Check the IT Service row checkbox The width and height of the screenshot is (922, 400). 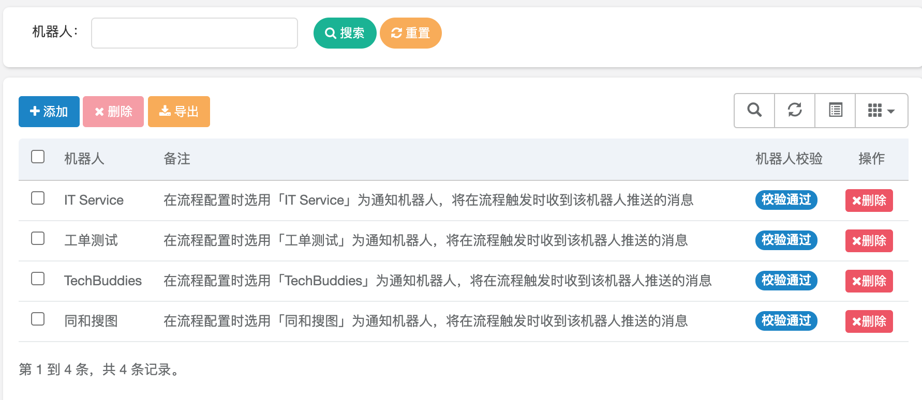[x=38, y=198]
